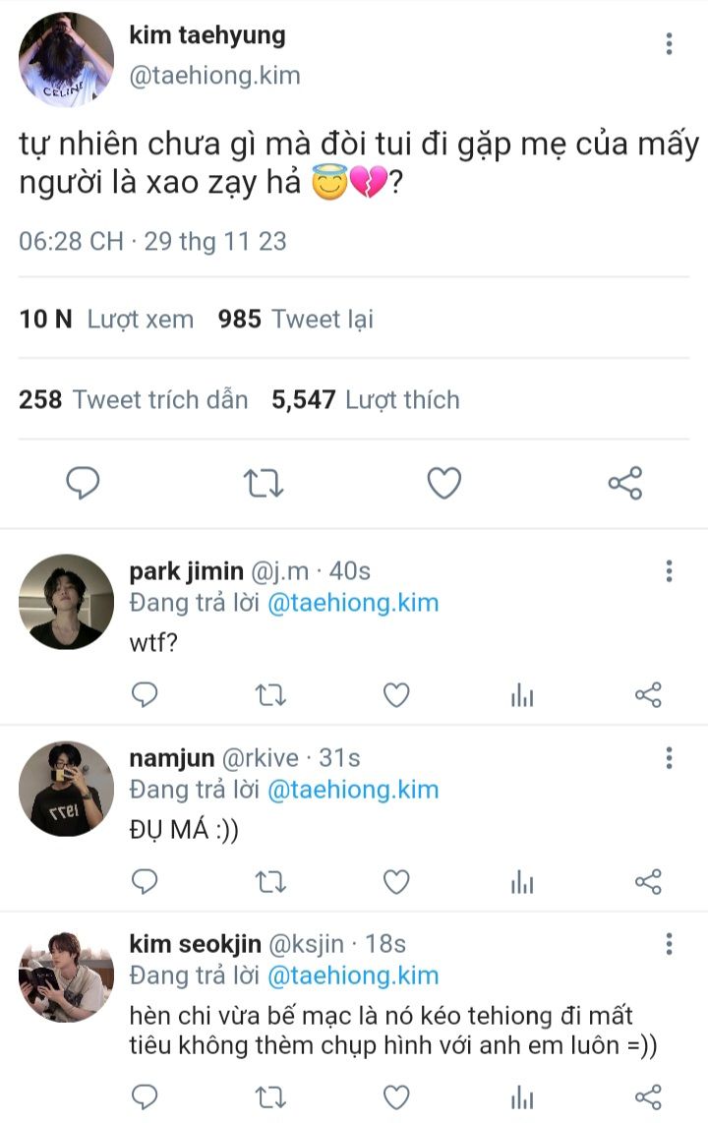Screen dimensions: 708x1123
Task: Retweet namjun's reply
Action: point(270,882)
